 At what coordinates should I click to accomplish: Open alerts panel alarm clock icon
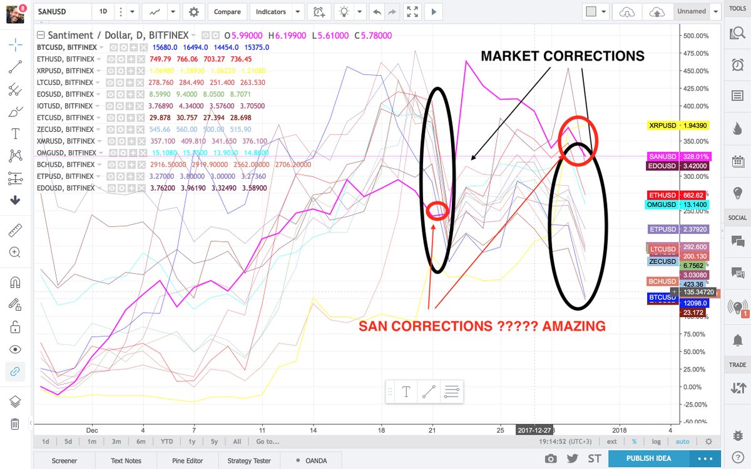(737, 65)
